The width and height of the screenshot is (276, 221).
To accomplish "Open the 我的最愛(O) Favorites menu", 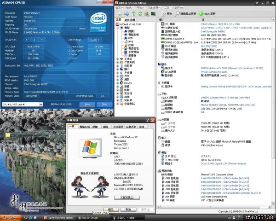I will pyautogui.click(x=155, y=8).
